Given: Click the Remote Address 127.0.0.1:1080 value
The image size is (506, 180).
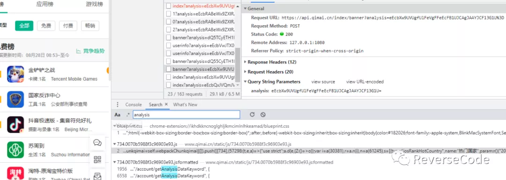Looking at the screenshot, I should pyautogui.click(x=306, y=42).
